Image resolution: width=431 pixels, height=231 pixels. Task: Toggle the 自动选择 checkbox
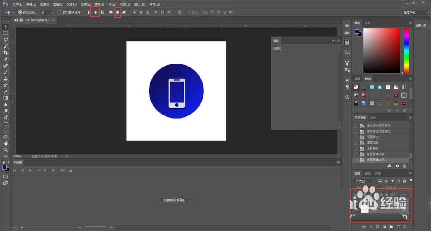(20, 12)
